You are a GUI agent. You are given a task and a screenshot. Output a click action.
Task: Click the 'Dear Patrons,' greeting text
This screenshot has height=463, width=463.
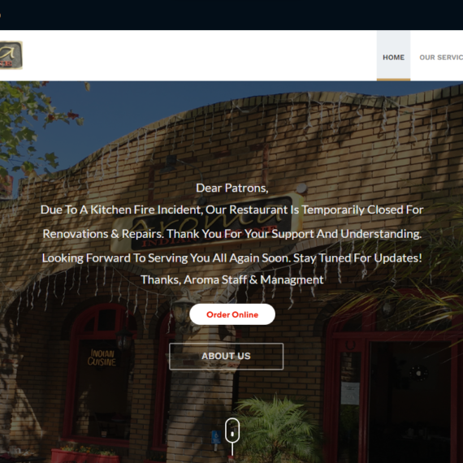232,188
